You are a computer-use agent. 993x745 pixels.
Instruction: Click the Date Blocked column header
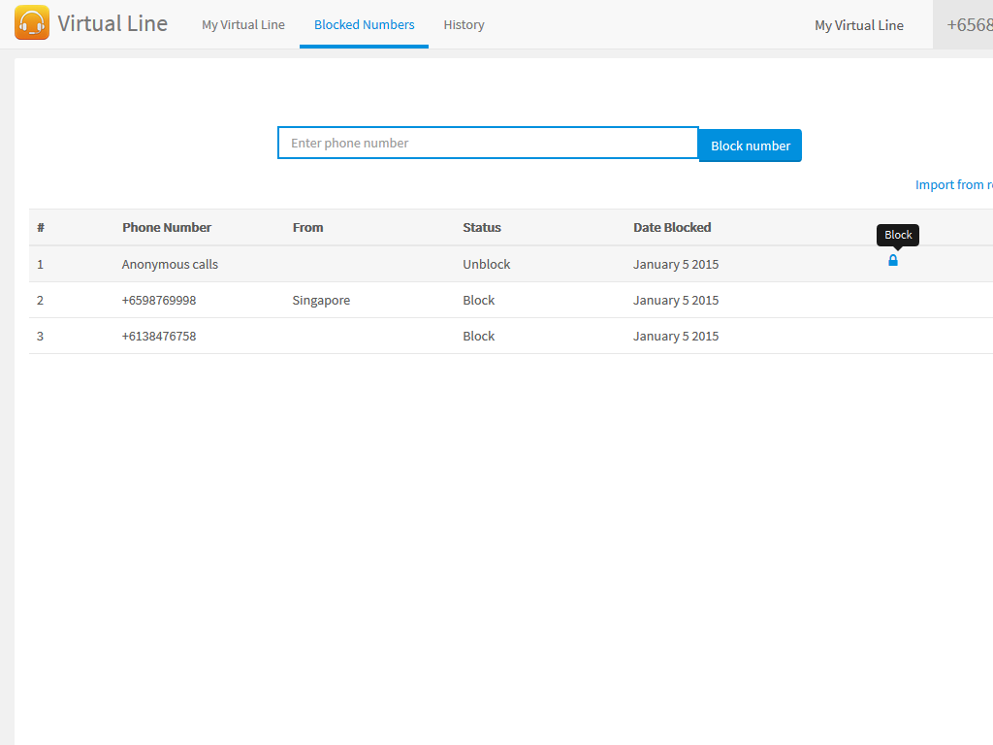pos(672,227)
